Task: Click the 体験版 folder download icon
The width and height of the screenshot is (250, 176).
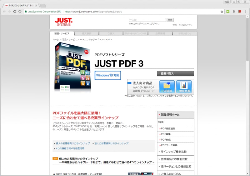Action: point(167,87)
